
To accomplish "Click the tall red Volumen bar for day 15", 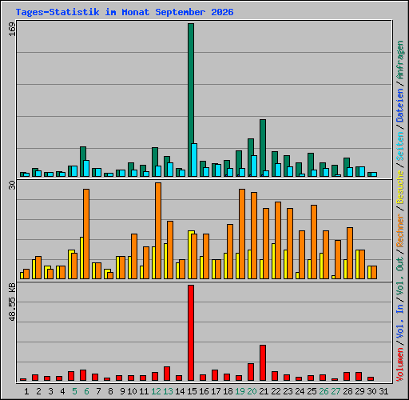I will (191, 333).
